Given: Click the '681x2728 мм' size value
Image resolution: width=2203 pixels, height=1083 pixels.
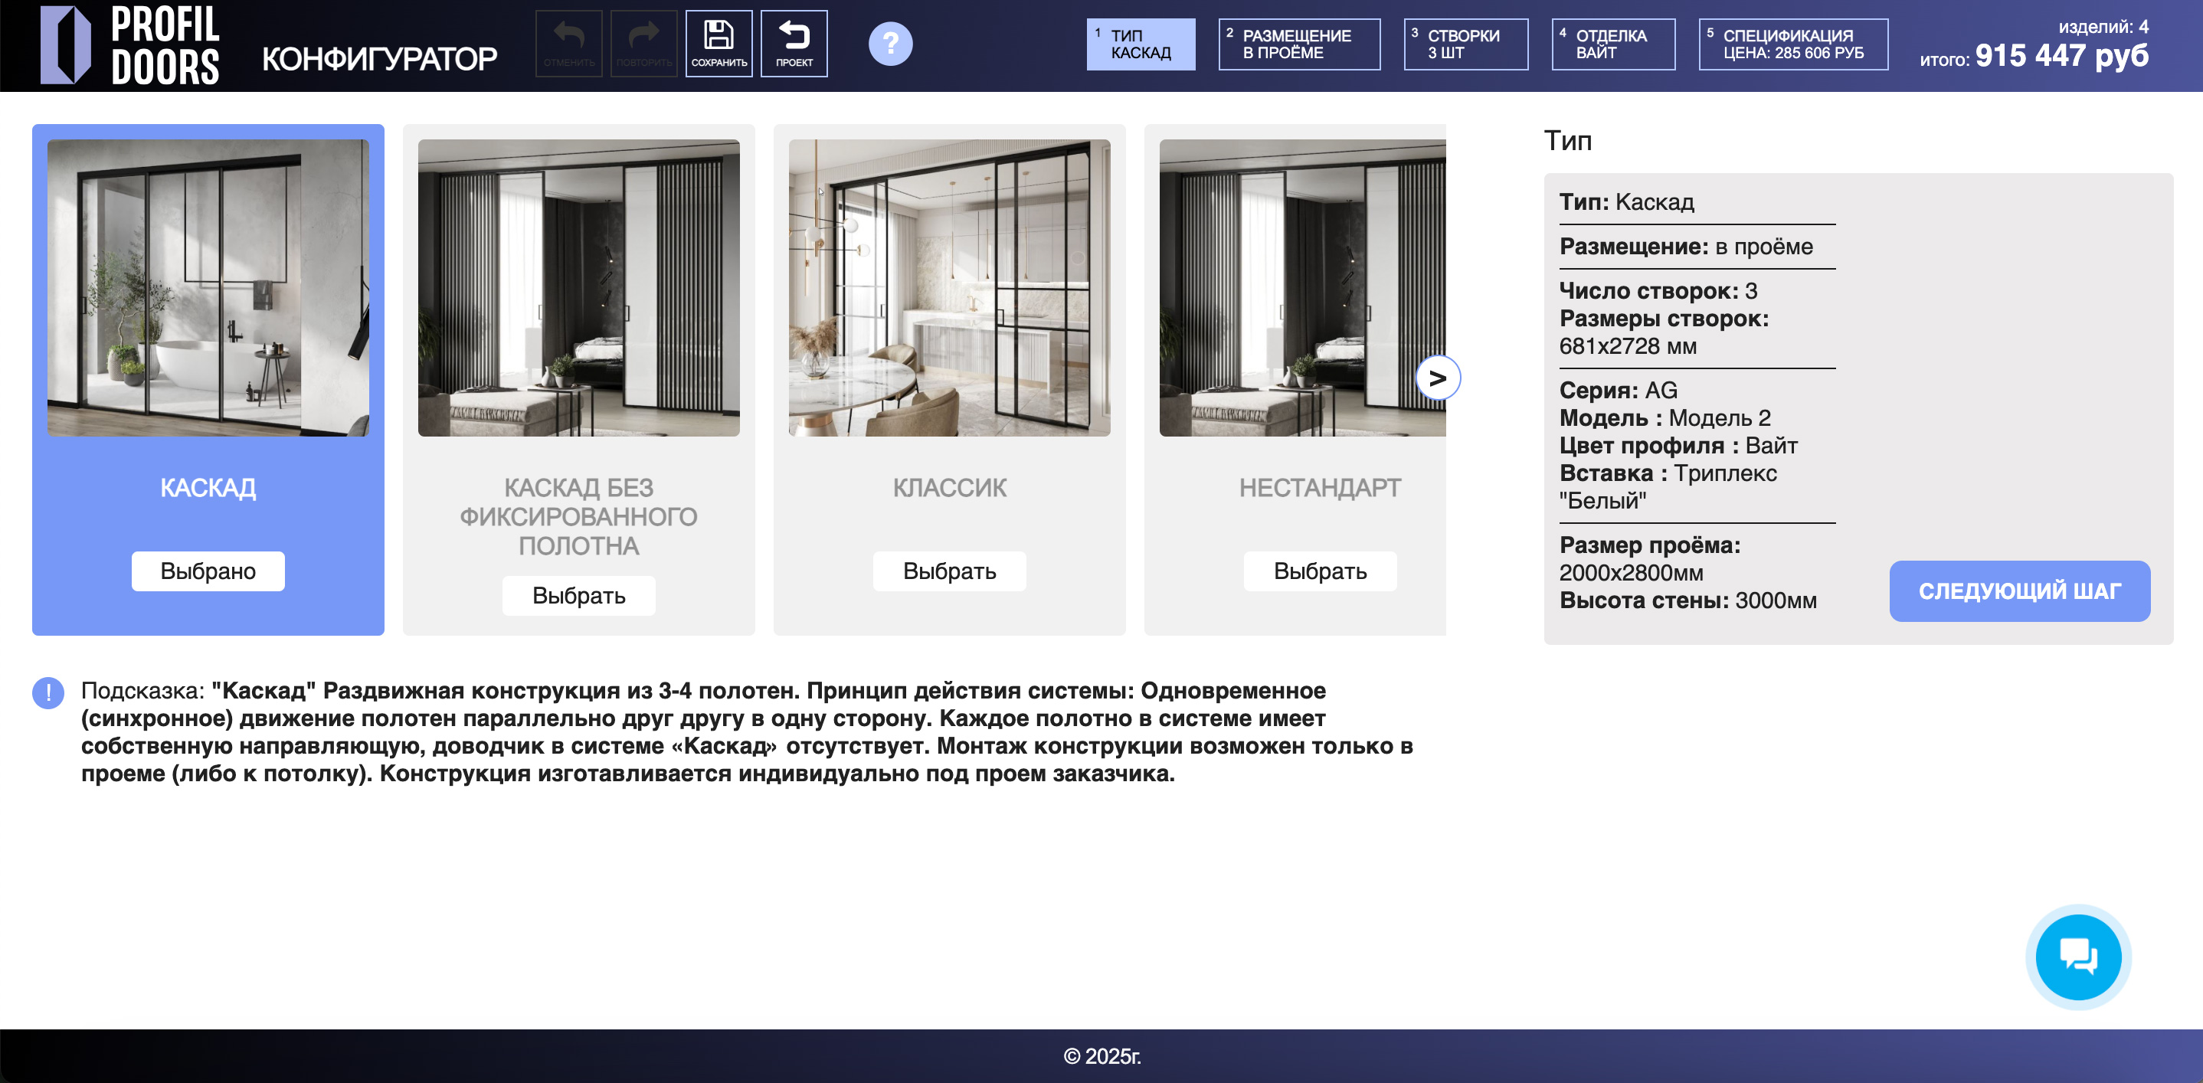Looking at the screenshot, I should (x=1628, y=346).
